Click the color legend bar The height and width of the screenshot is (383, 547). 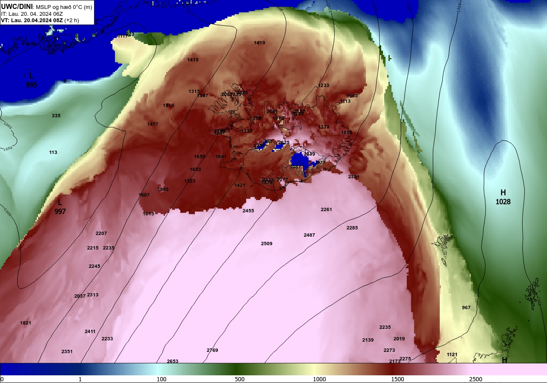point(273,369)
